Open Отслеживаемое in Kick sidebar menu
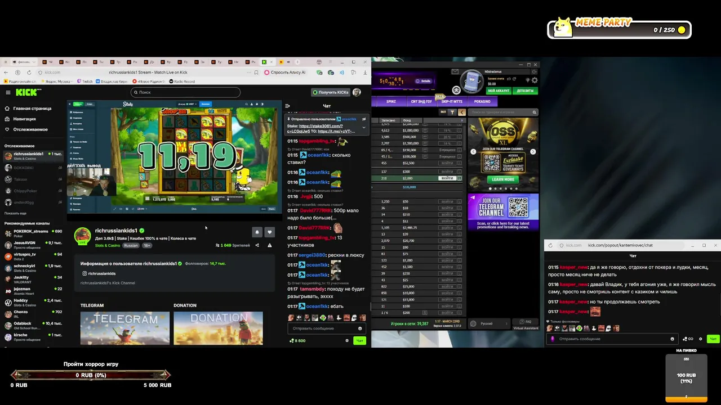 click(x=26, y=129)
